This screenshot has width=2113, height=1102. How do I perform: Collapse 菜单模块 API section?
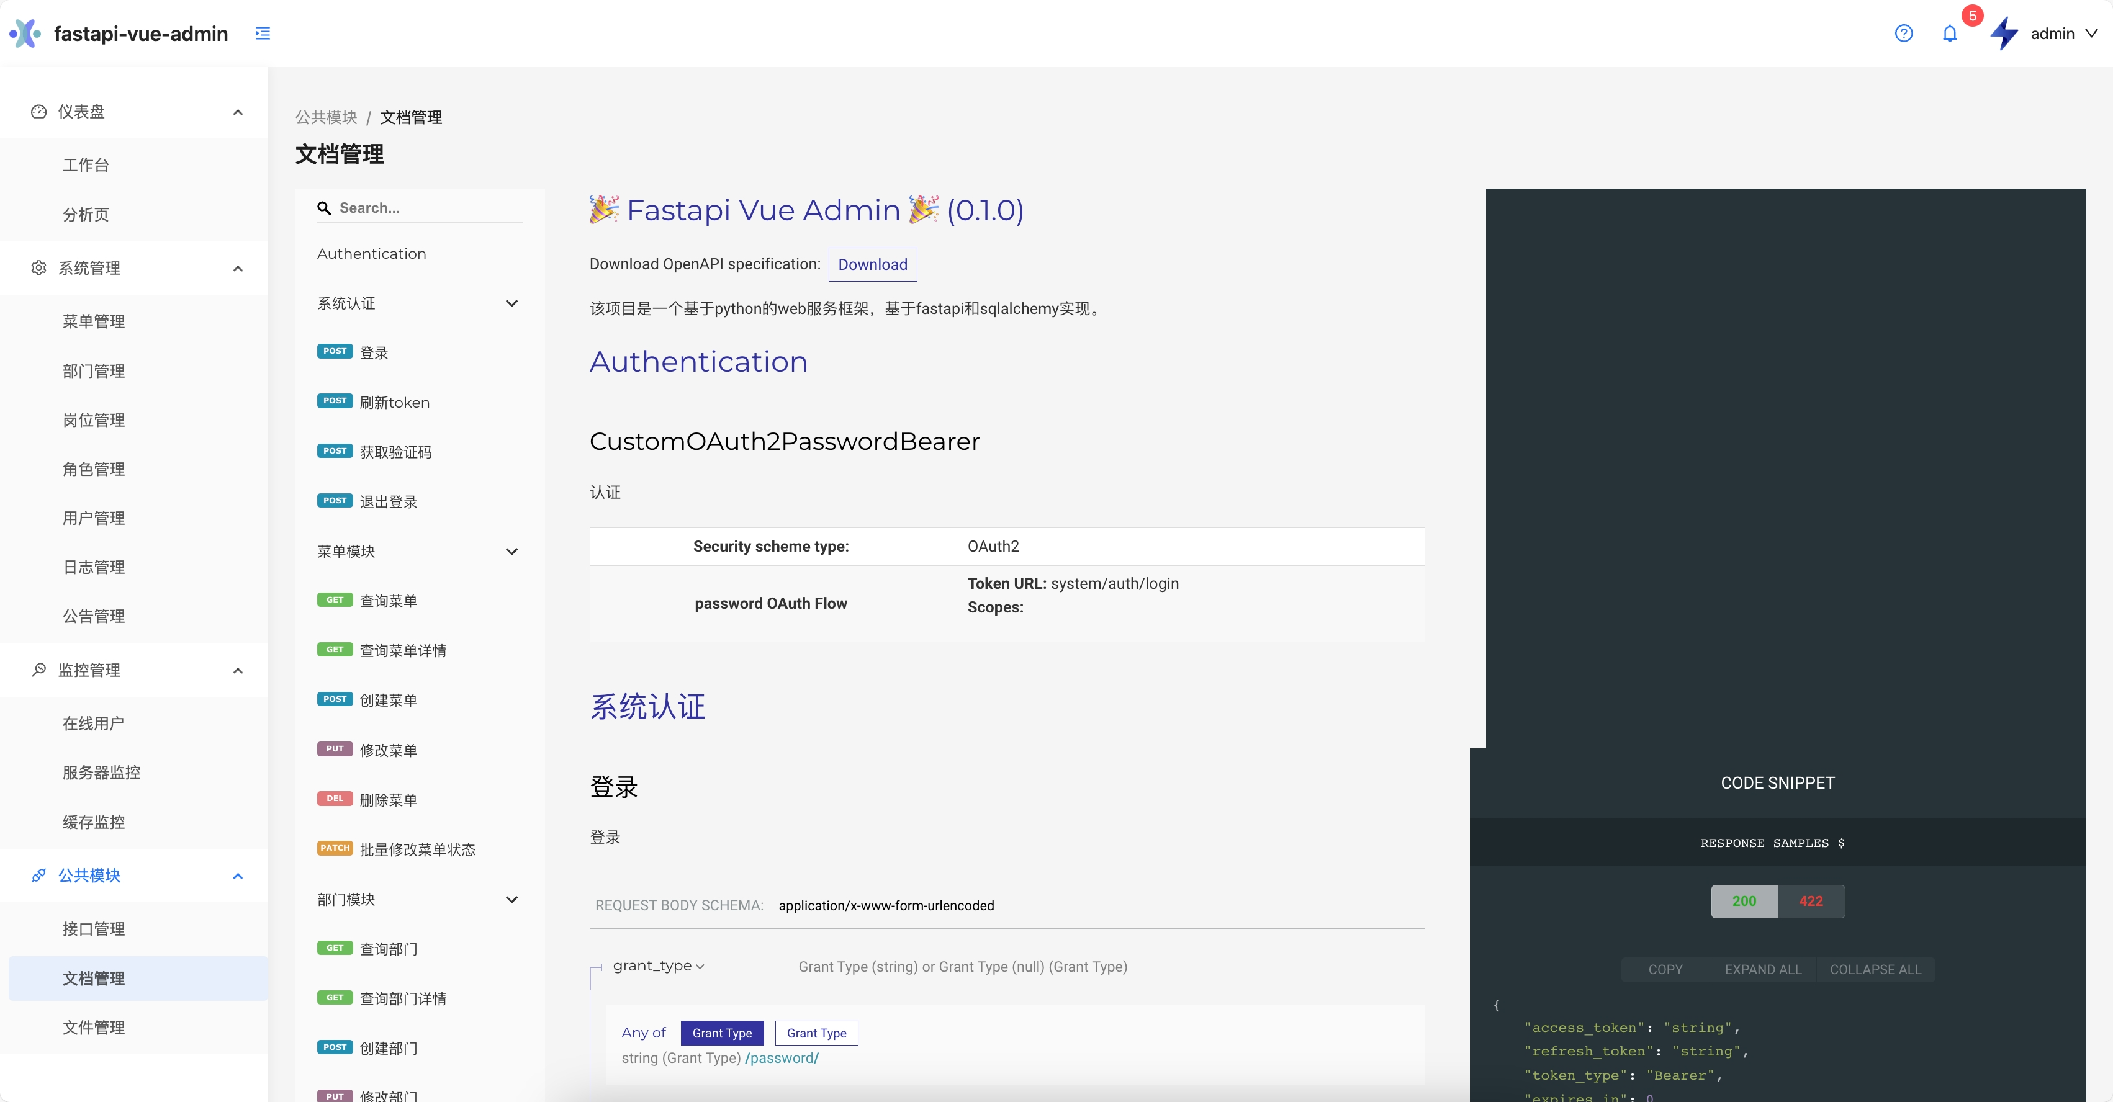(512, 552)
